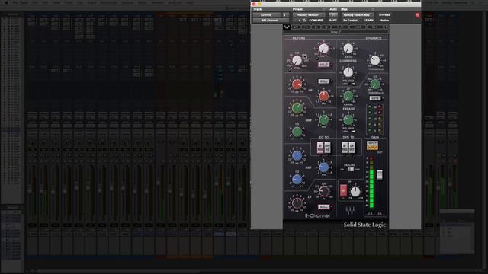Click the input trim white knob
Viewport: 488px width, 274px height.
(355, 191)
